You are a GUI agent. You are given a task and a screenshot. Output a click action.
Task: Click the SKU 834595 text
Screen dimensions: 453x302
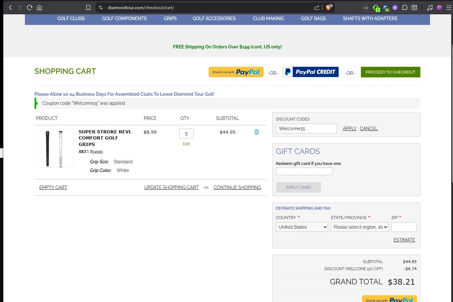[91, 152]
